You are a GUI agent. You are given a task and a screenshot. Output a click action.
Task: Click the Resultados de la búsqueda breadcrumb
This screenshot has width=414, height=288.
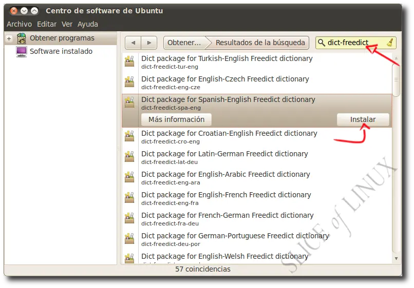[260, 43]
